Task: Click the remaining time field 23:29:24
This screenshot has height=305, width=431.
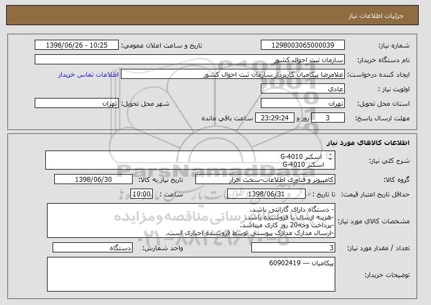Action: point(275,118)
